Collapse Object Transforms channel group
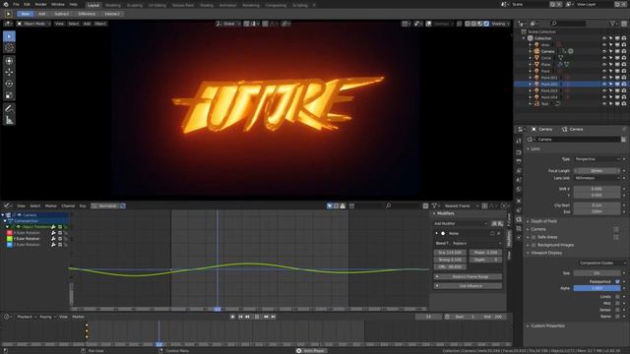Viewport: 630px width, 354px height. click(x=7, y=227)
